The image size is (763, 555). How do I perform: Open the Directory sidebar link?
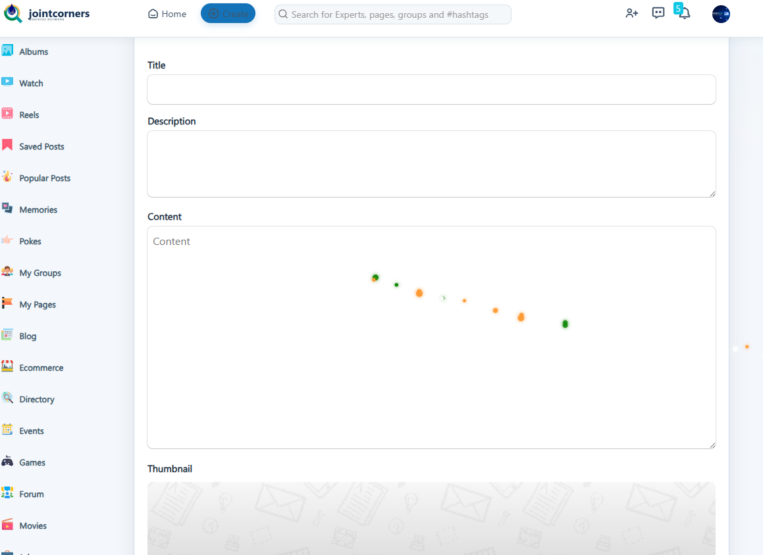tap(37, 400)
